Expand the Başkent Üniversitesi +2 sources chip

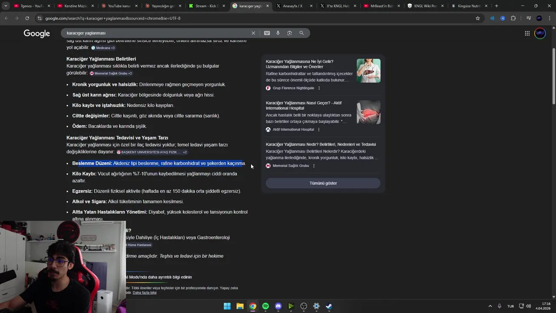click(152, 152)
